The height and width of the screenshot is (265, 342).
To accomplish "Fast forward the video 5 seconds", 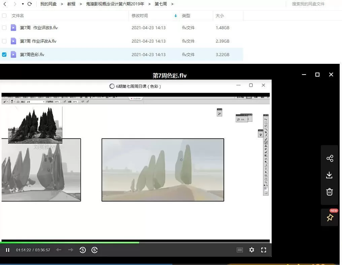I will pyautogui.click(x=95, y=250).
